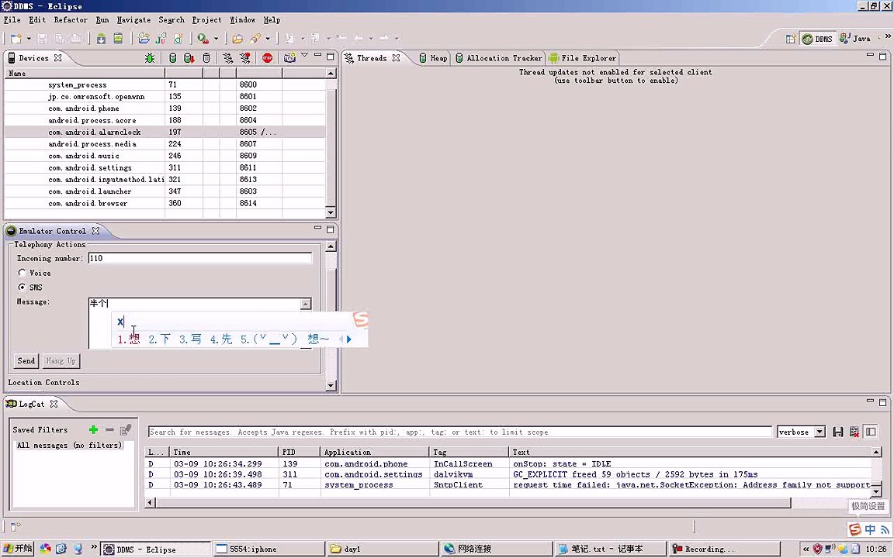Open the Navigate menu
Viewport: 894px width, 558px height.
click(x=134, y=20)
